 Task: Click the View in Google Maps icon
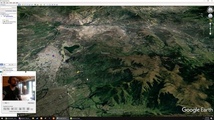pos(55,5)
